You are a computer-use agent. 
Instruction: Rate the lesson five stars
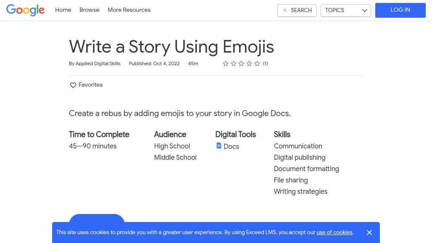(x=257, y=63)
